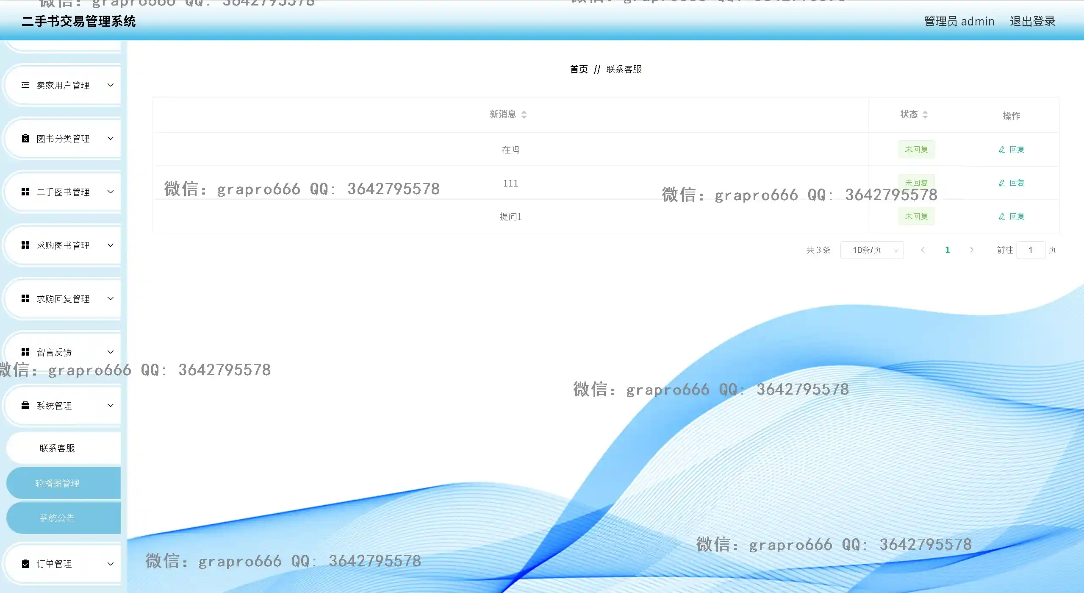Expand 求购回复管理 menu chevron

tap(111, 299)
